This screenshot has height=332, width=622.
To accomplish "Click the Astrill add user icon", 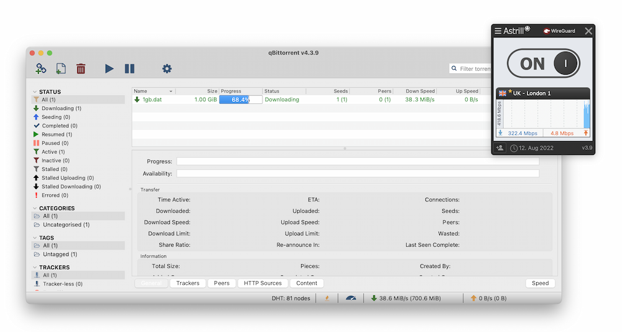I will click(x=500, y=148).
